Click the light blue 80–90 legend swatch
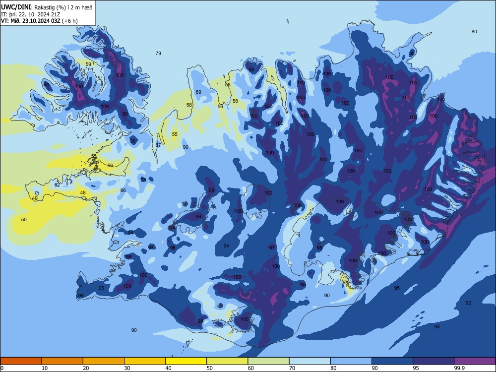 click(x=351, y=361)
